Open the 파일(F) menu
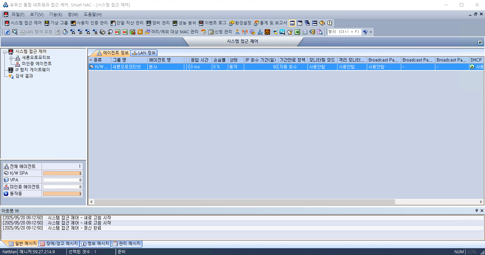Image resolution: width=485 pixels, height=255 pixels. (x=18, y=14)
